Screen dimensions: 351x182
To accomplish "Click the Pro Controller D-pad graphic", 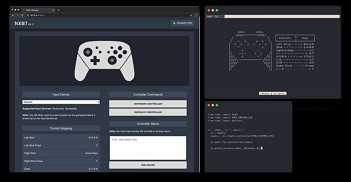I will 95,61.
